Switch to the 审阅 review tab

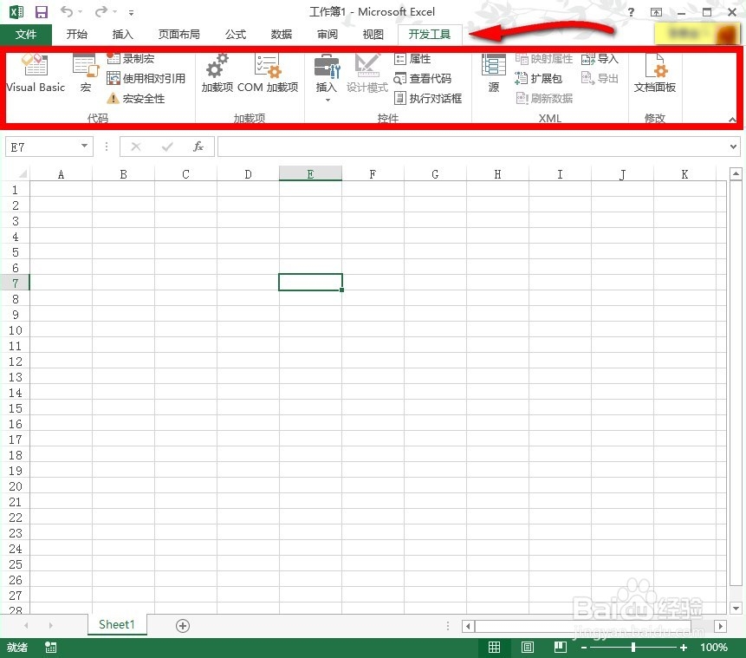click(328, 35)
